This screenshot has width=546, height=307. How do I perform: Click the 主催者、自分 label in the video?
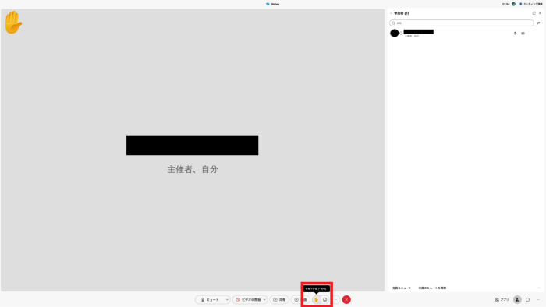[193, 169]
